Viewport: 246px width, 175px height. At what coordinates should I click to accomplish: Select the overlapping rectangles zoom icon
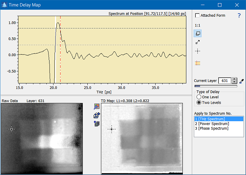coord(198,34)
